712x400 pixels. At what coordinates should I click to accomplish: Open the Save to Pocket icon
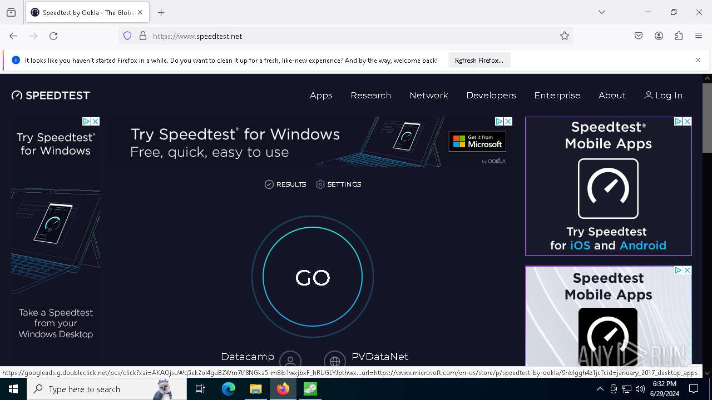tap(639, 36)
